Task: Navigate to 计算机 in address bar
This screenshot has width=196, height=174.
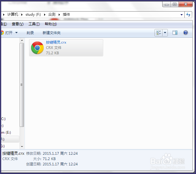Action: (x=13, y=15)
